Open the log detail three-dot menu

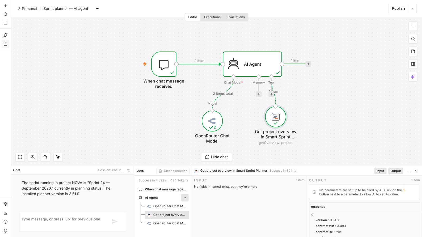tap(409, 171)
